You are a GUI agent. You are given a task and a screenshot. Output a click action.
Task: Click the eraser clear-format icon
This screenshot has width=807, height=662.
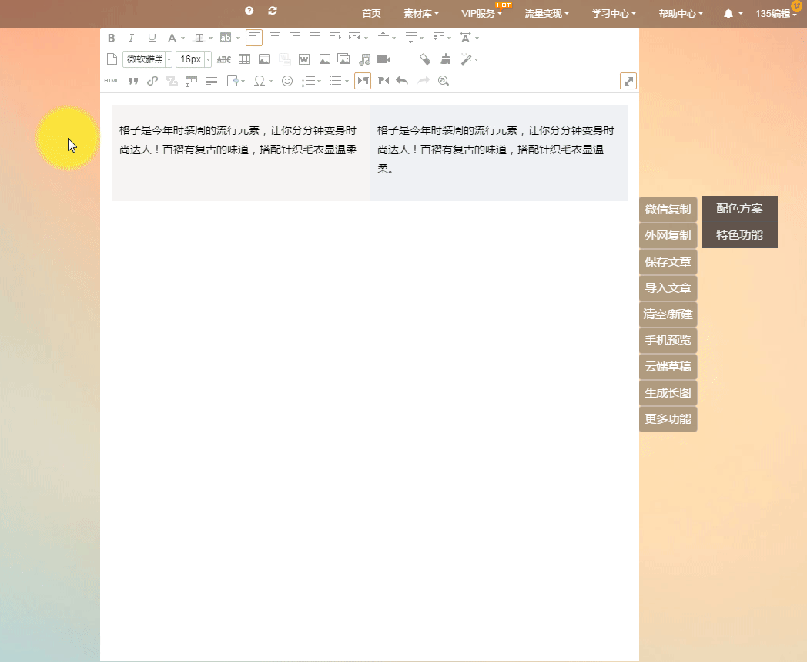pos(425,59)
